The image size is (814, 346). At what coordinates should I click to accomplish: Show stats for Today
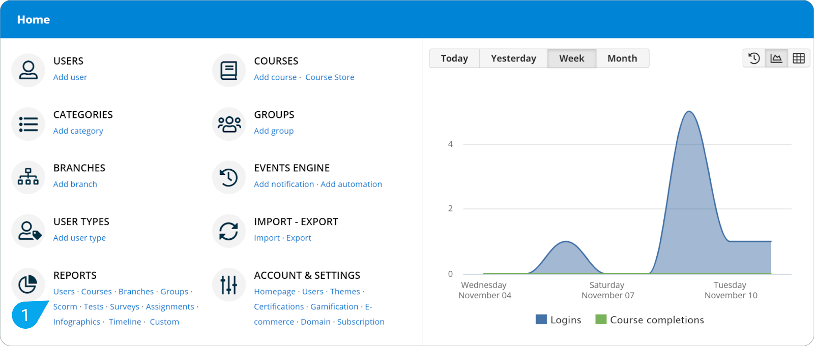[x=454, y=58]
